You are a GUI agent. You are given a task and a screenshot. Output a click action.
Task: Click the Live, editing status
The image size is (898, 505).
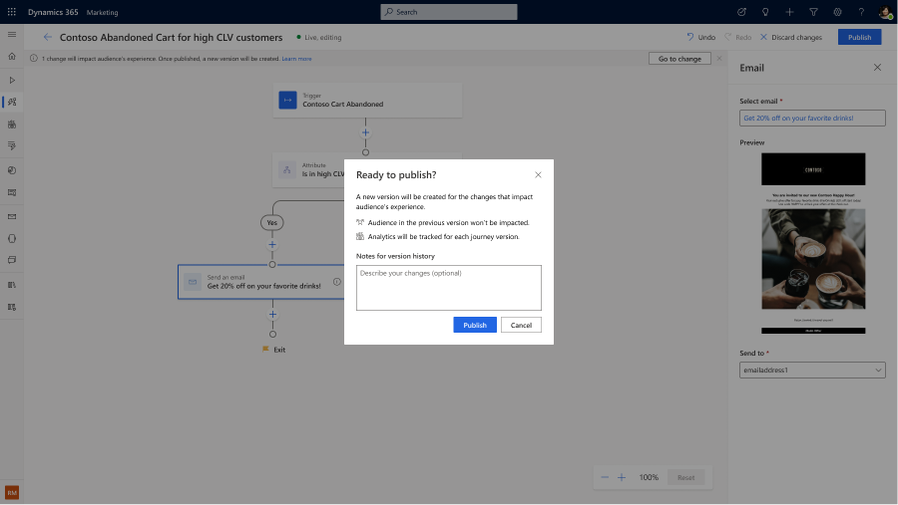tap(319, 37)
